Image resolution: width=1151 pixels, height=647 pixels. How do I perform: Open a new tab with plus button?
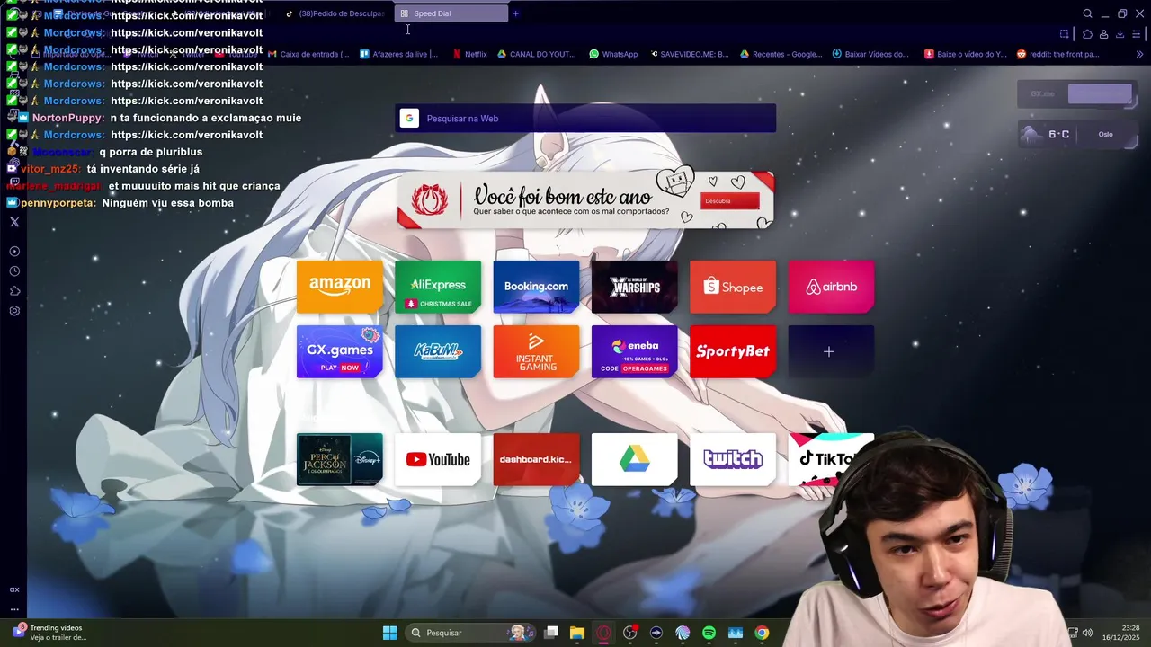(515, 13)
